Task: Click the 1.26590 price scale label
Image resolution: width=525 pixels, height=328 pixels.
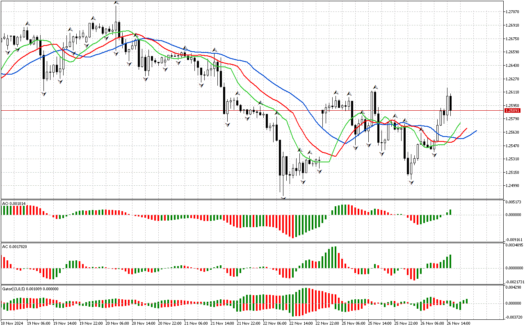Action: coord(513,52)
